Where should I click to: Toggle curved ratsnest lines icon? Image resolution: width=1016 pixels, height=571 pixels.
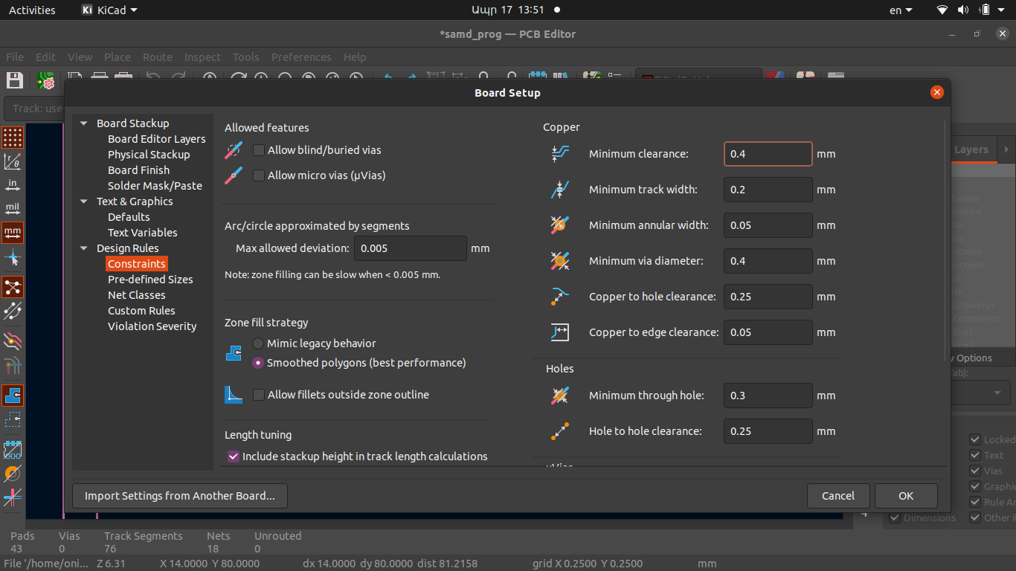13,311
